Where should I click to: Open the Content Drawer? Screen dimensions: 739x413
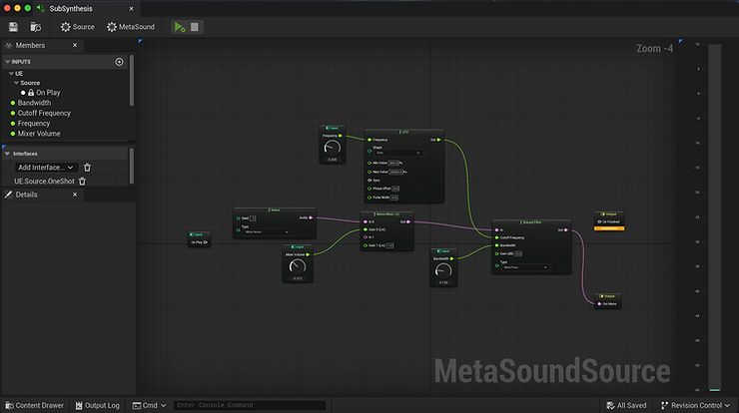tap(34, 405)
